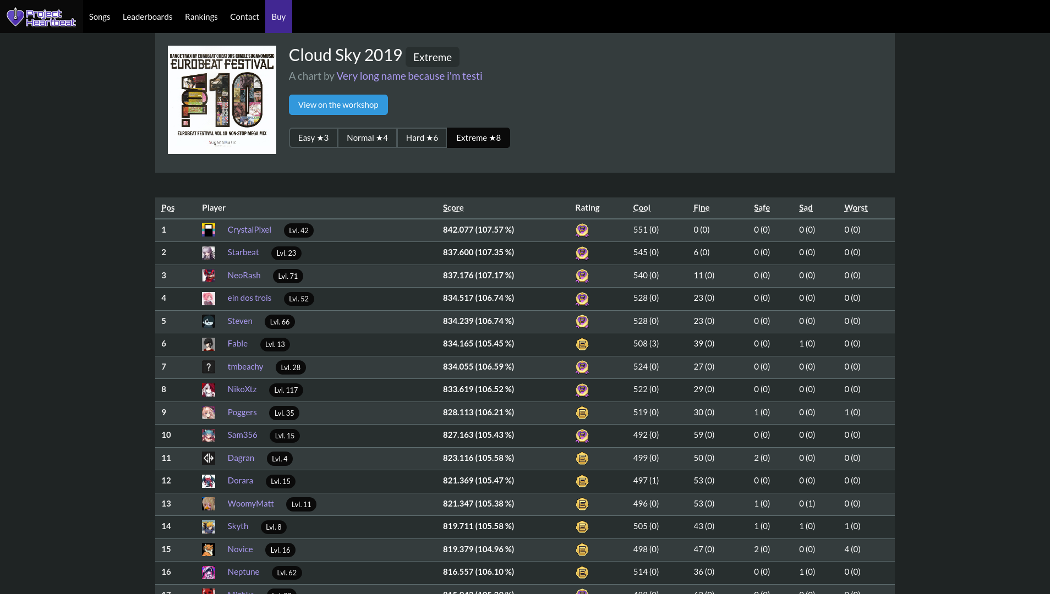This screenshot has height=594, width=1050.
Task: Open CrystalPixel's player profile
Action: pyautogui.click(x=249, y=230)
